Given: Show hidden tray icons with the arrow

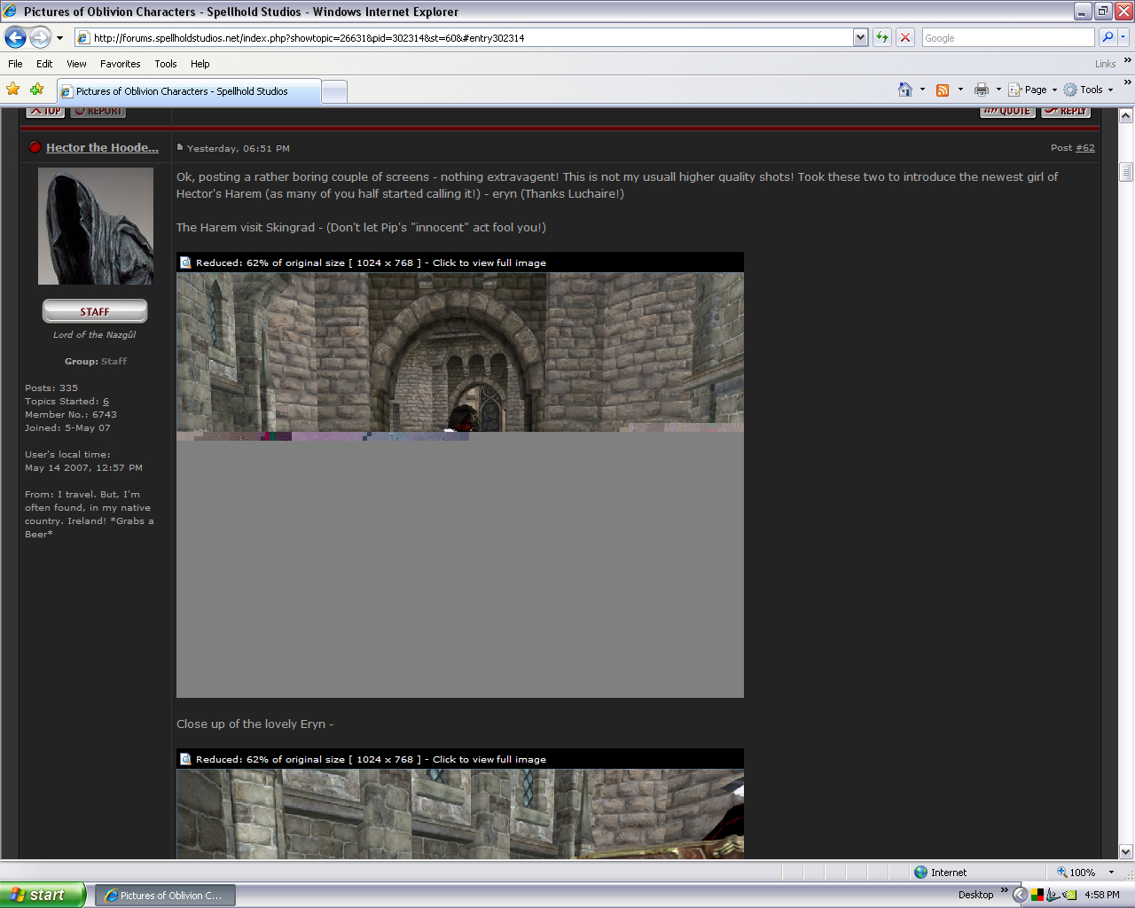Looking at the screenshot, I should pyautogui.click(x=1021, y=895).
